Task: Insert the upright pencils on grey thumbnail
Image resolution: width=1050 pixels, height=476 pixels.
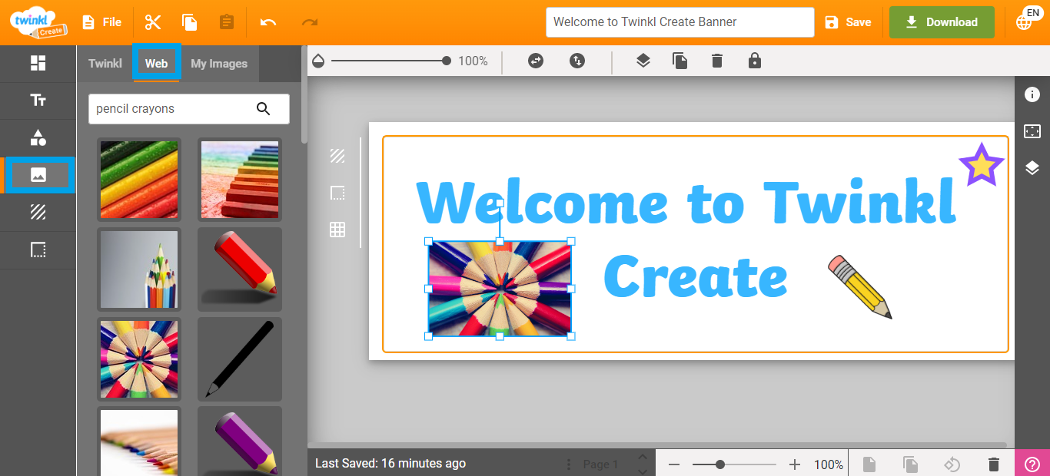Action: (139, 269)
